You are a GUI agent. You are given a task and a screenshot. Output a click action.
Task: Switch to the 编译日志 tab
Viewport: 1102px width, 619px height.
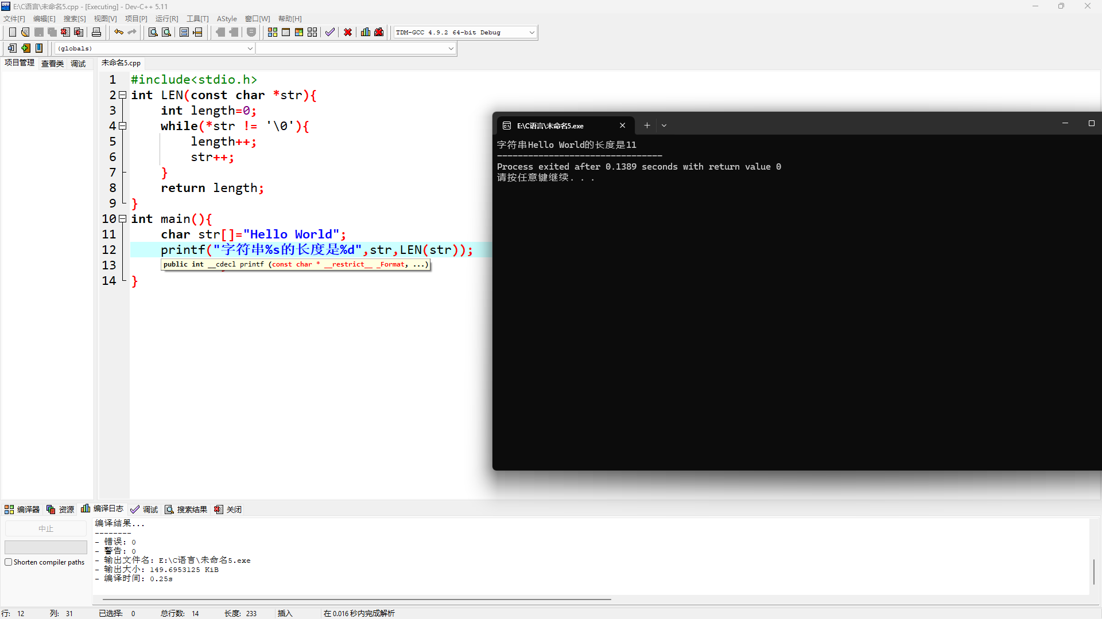click(x=103, y=509)
